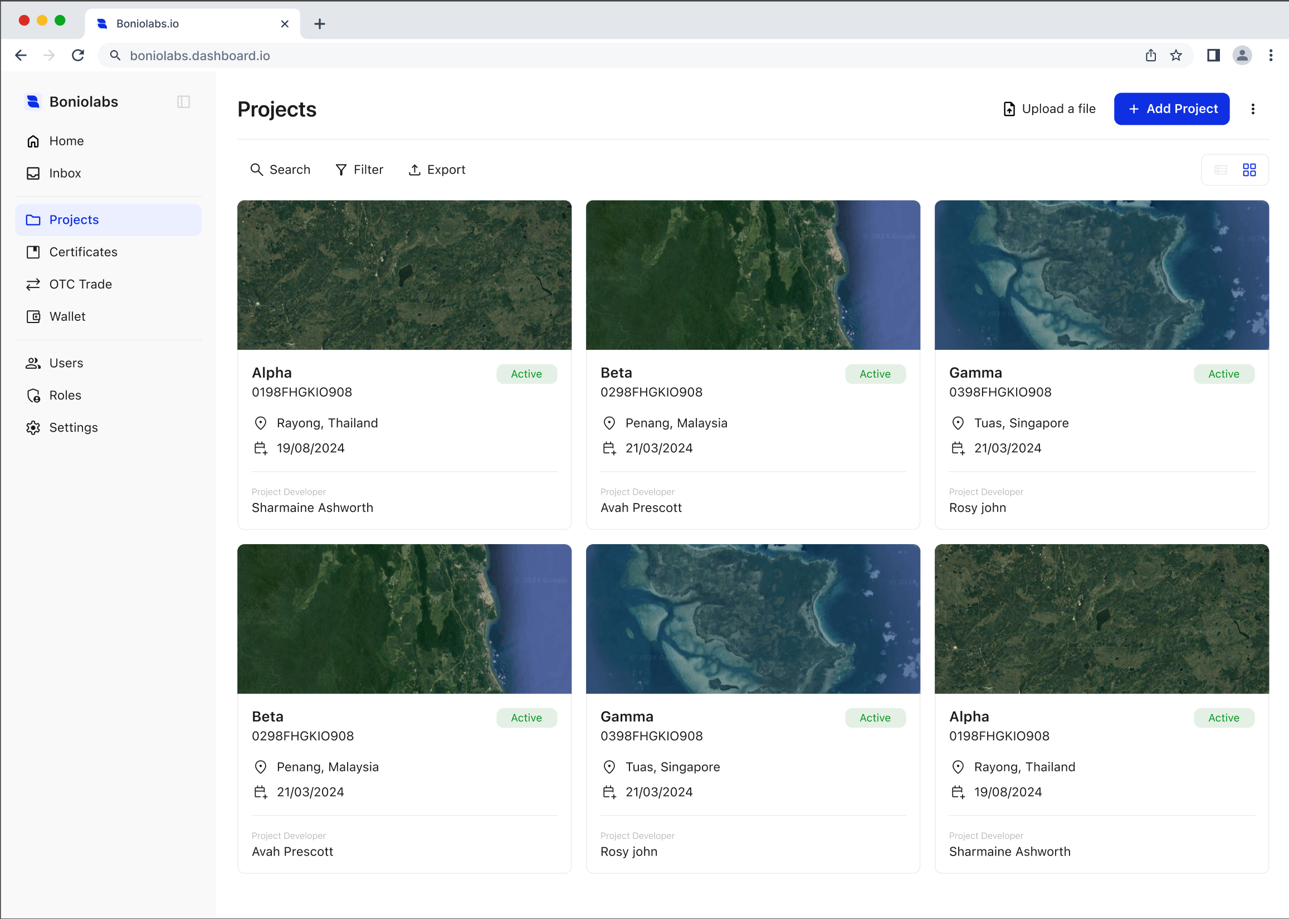
Task: Switch to grid view layout
Action: coord(1249,170)
